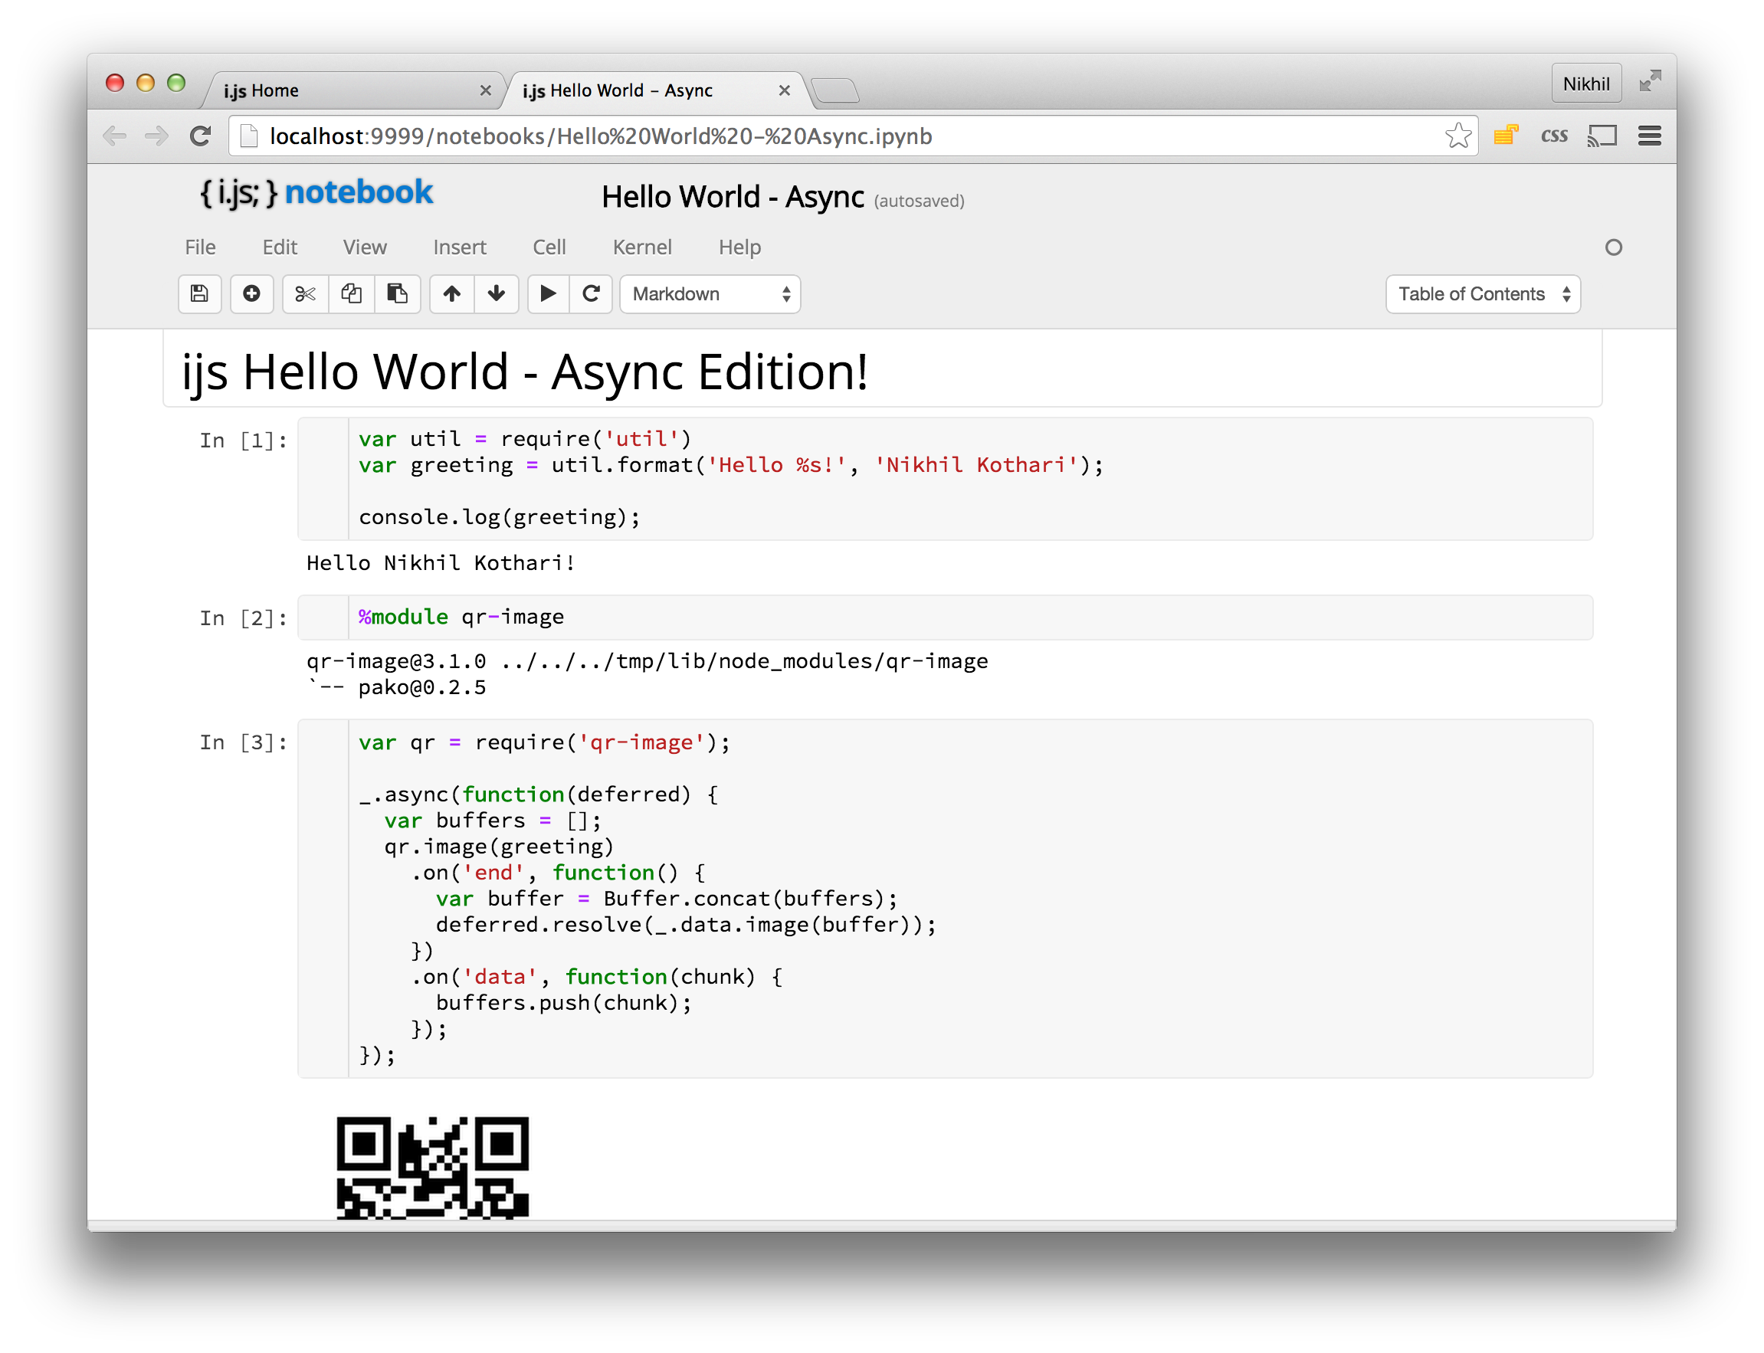Copy selected cell icon

point(351,294)
